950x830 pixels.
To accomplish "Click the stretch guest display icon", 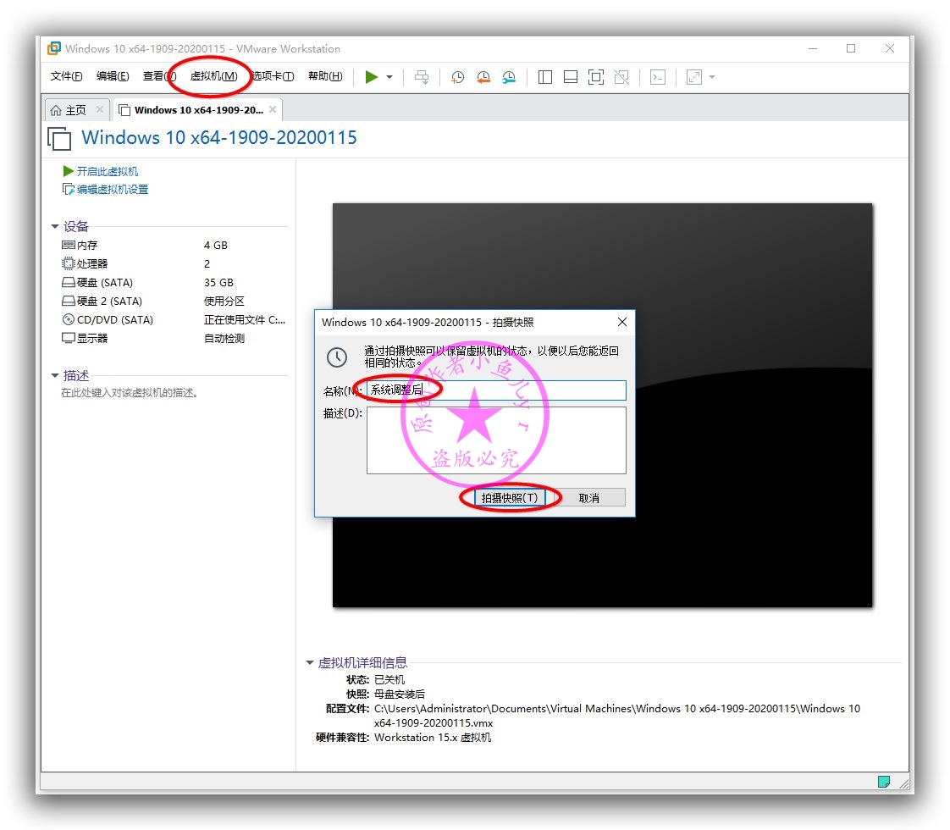I will 693,77.
